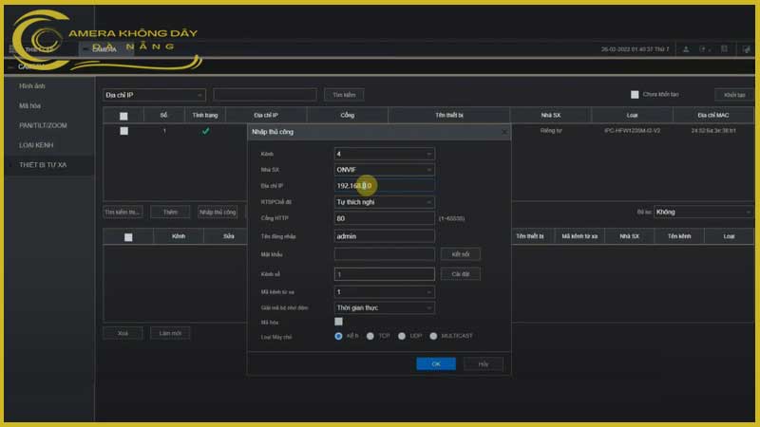Open the Địa chỉ IP search filter dropdown

(x=154, y=95)
